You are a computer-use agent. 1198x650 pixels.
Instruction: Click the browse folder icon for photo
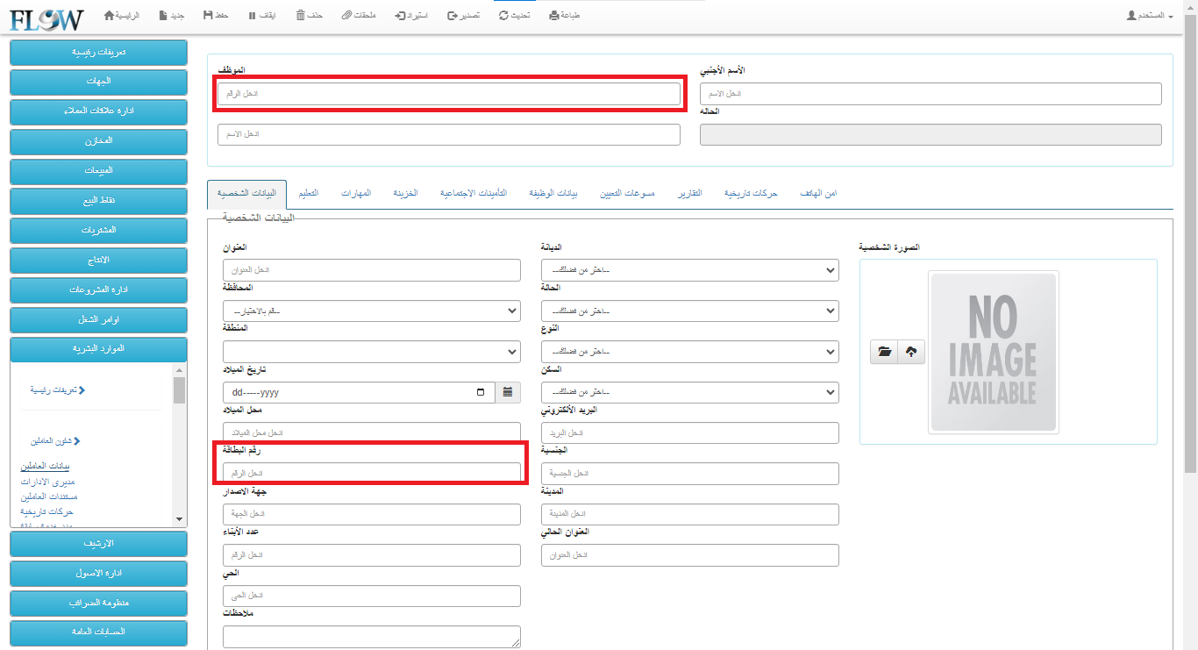[x=884, y=352]
